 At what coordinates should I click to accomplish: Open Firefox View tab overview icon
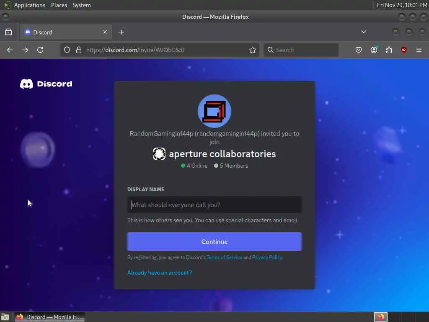(8, 32)
